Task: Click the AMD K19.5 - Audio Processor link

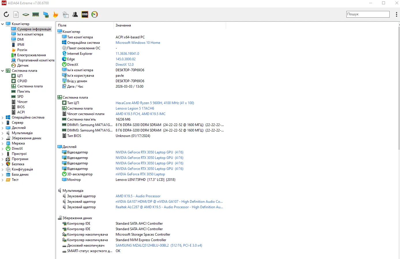Action: [138, 196]
